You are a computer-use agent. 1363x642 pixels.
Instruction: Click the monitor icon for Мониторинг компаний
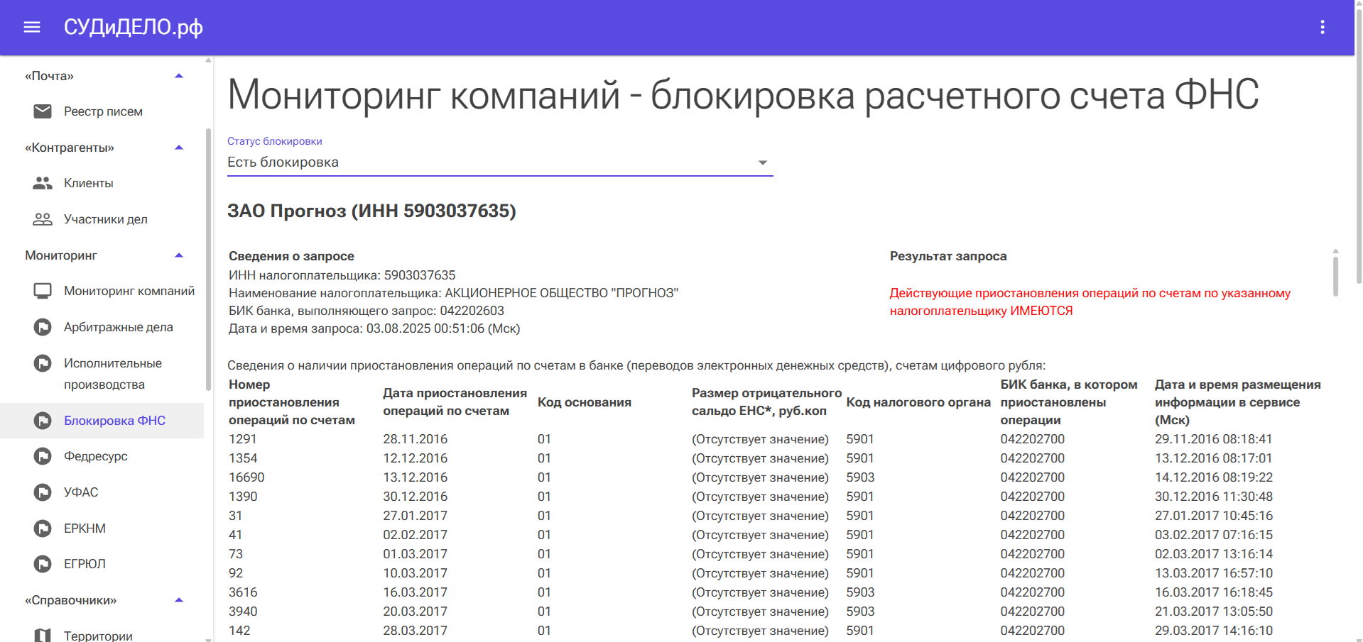click(x=43, y=291)
